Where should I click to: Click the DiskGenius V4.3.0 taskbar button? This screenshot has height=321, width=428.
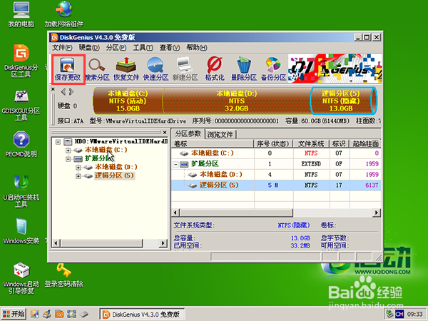pyautogui.click(x=142, y=315)
